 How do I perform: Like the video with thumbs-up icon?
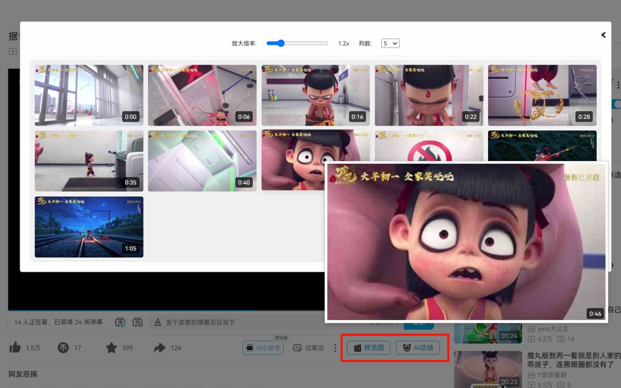pos(15,347)
